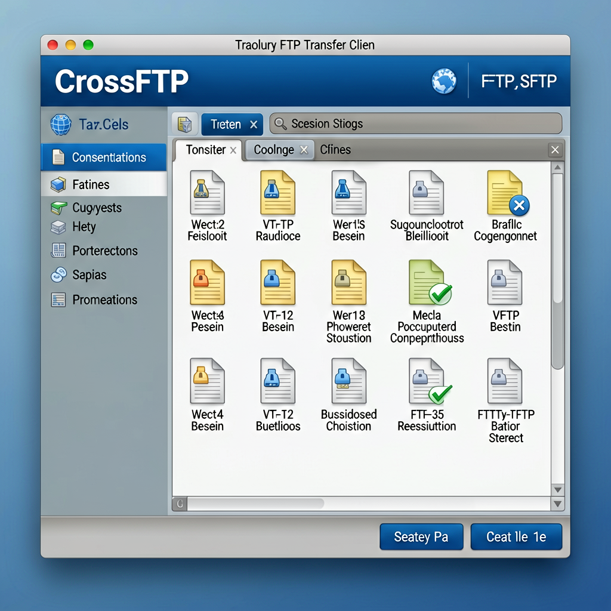Viewport: 611px width, 611px height.
Task: Click the Ceat Ile 1e button
Action: (x=516, y=536)
